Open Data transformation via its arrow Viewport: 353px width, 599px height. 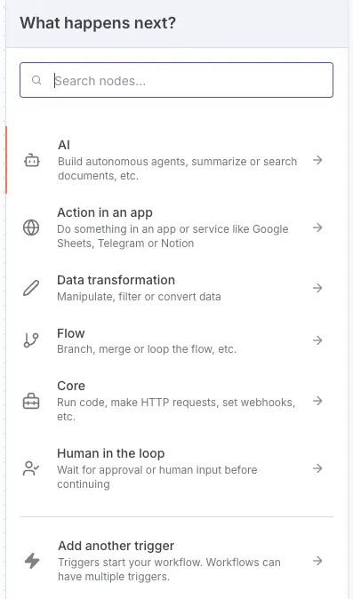[x=317, y=288]
